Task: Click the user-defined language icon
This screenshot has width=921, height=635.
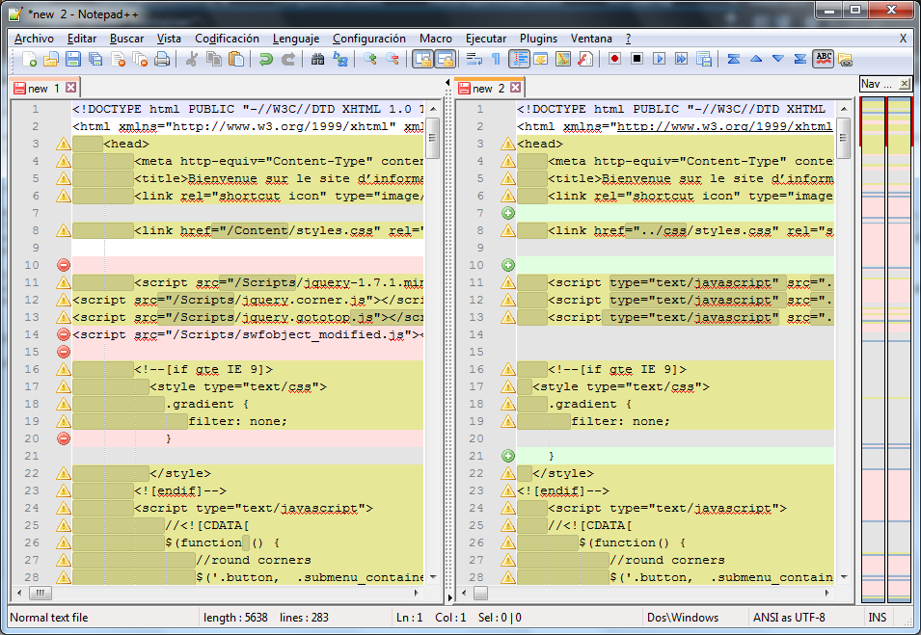Action: (540, 60)
